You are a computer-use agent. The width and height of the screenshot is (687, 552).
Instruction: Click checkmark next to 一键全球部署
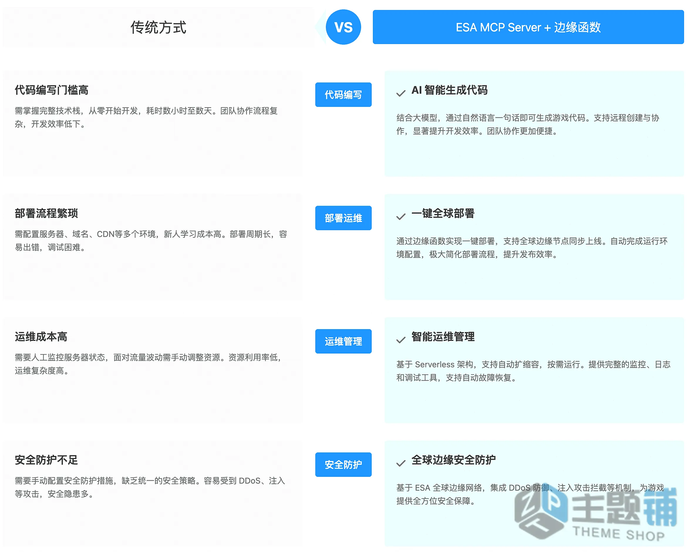(400, 216)
